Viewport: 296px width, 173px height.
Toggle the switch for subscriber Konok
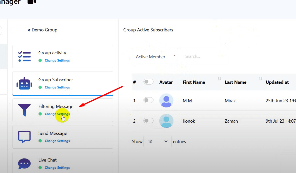pyautogui.click(x=148, y=121)
